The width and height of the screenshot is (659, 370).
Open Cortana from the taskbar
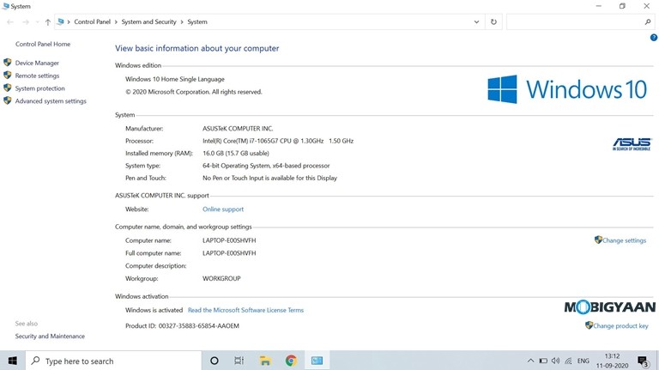tap(214, 361)
